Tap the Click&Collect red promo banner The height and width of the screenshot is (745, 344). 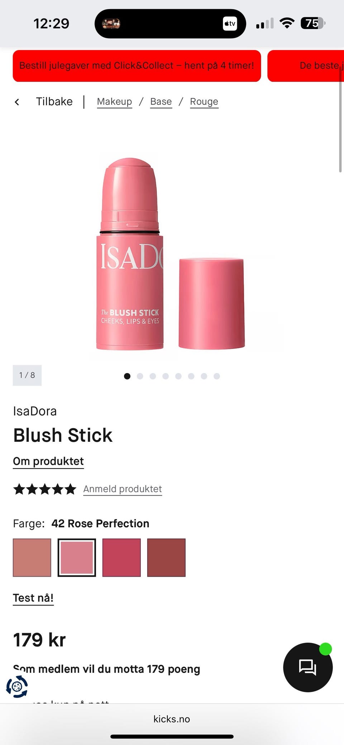click(137, 66)
